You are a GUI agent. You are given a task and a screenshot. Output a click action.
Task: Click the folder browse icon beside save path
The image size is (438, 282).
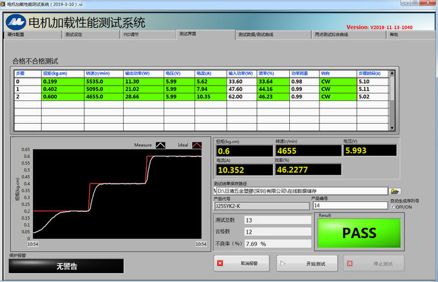[395, 191]
